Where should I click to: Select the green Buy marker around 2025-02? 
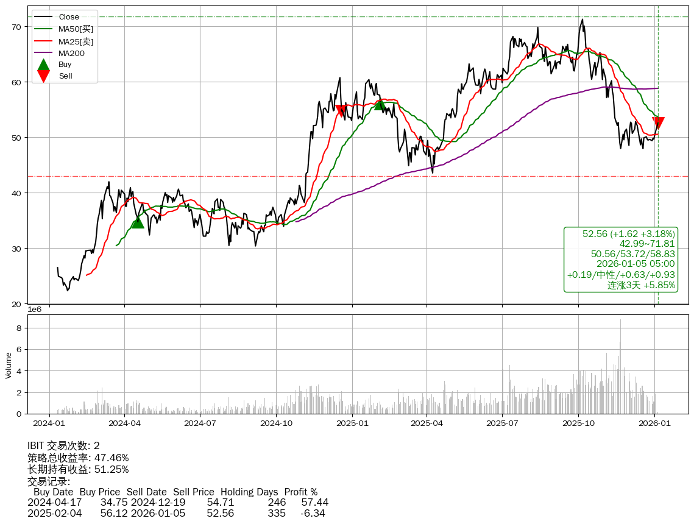(x=380, y=105)
